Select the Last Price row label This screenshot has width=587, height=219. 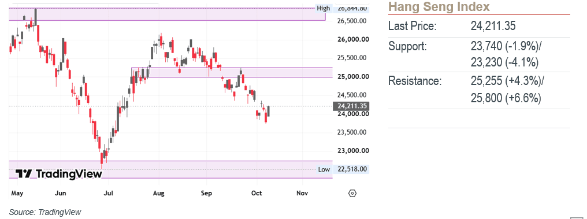[412, 26]
